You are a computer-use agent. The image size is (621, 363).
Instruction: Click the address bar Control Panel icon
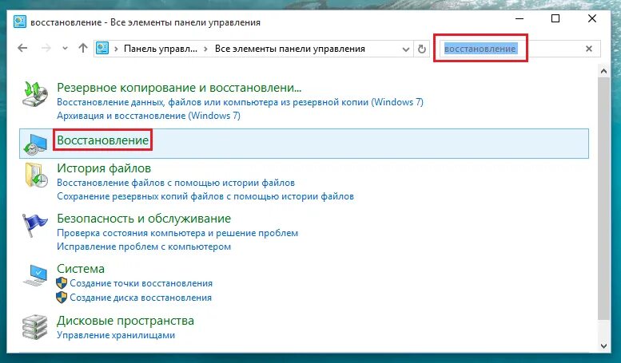[x=102, y=49]
